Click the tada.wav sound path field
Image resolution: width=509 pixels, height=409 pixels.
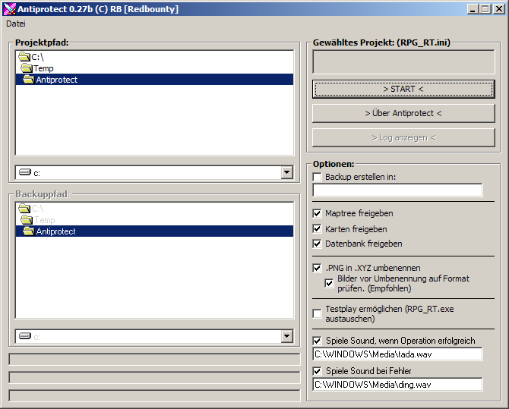[x=397, y=354]
